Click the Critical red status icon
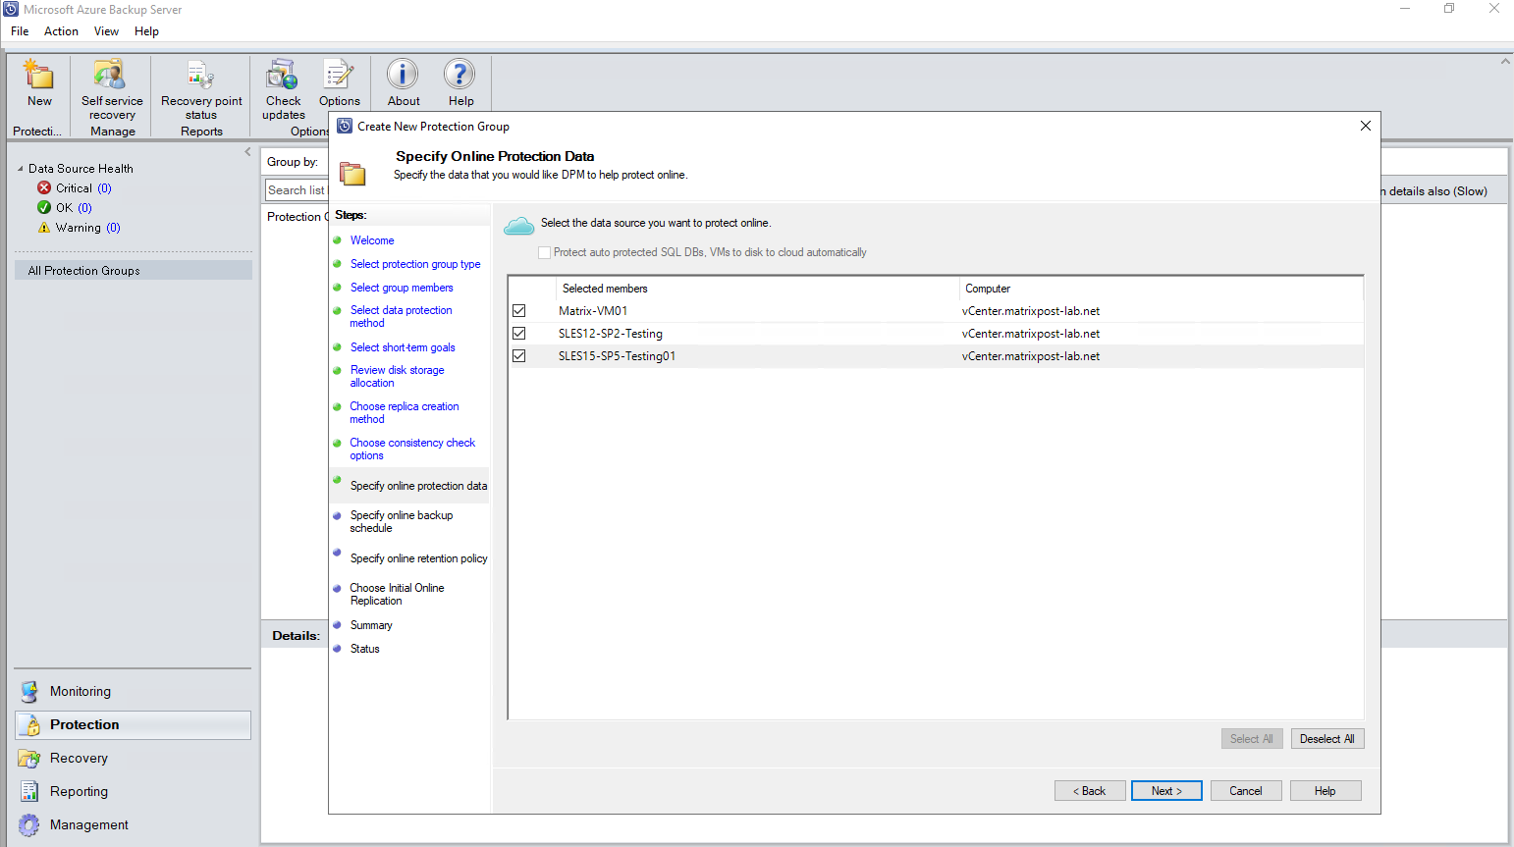 44,187
